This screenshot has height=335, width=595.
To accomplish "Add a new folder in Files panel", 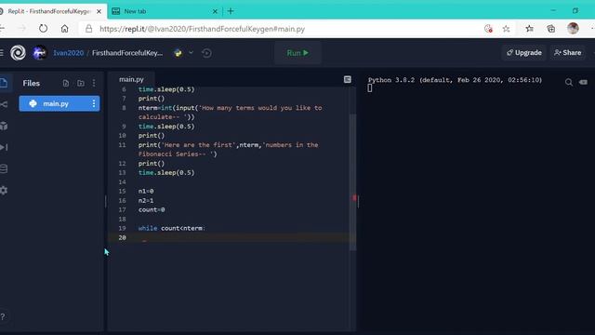I will point(81,83).
